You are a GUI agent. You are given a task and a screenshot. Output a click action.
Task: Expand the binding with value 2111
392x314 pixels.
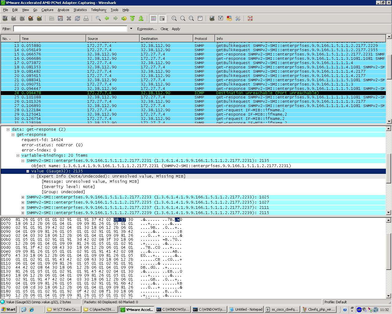[x=23, y=208]
